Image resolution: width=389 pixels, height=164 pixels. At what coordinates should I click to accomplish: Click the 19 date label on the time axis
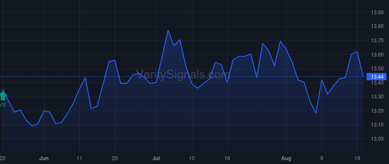(357, 158)
